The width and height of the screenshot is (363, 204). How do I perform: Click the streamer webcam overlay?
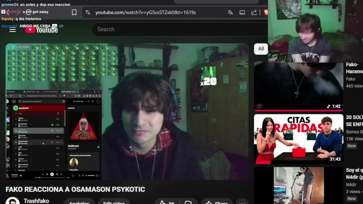[315, 31]
